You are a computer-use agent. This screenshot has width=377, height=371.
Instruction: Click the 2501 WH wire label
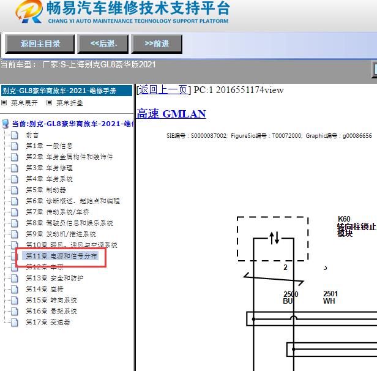pyautogui.click(x=330, y=298)
